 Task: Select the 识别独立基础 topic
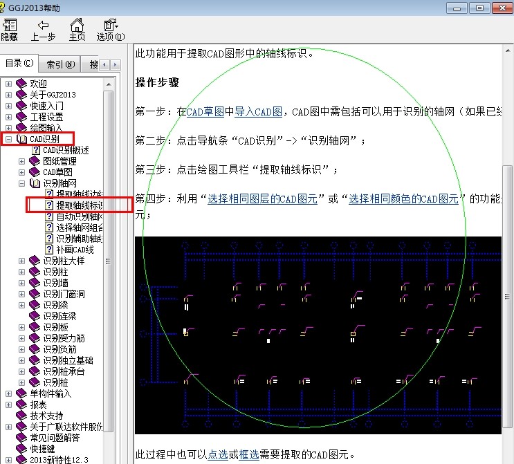point(68,360)
